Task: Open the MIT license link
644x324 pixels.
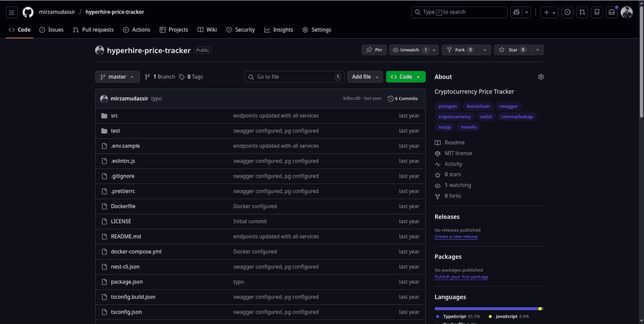Action: pos(453,153)
